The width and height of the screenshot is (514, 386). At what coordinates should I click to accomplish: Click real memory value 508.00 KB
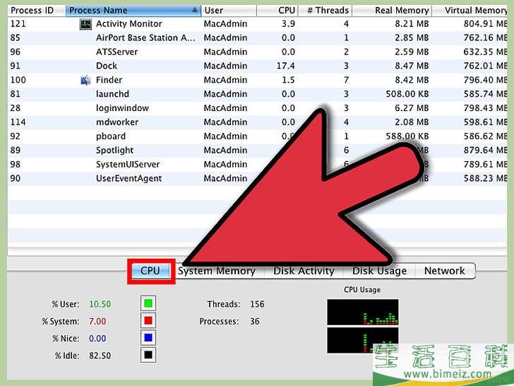click(407, 94)
